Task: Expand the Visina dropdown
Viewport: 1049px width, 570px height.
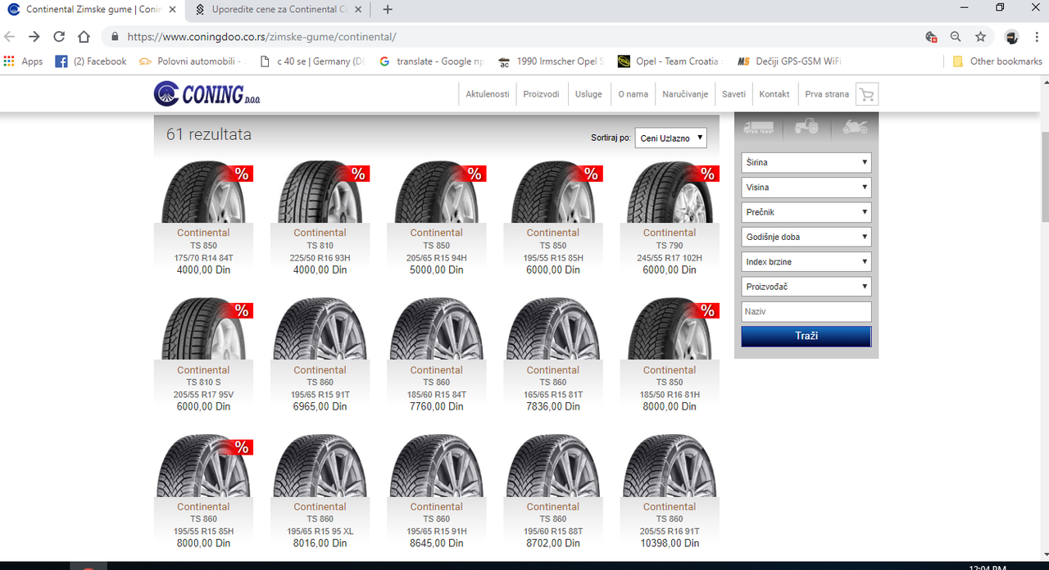Action: pyautogui.click(x=806, y=187)
